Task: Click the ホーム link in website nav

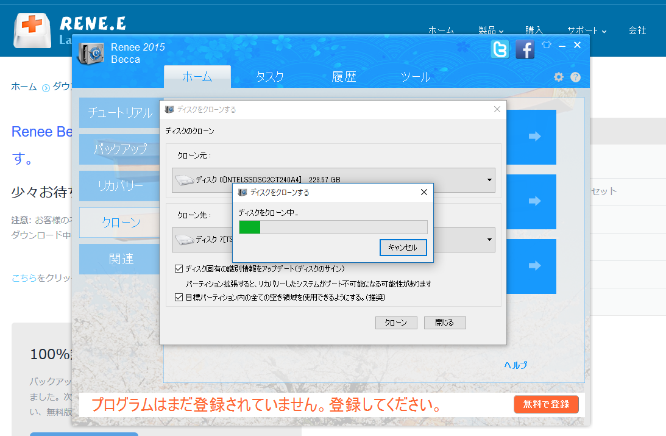Action: [441, 30]
